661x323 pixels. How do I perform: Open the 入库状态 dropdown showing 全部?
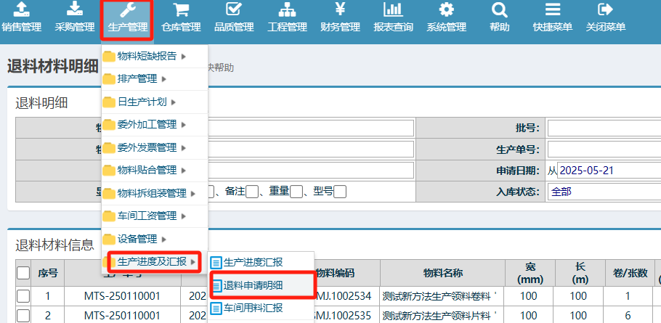coord(604,192)
